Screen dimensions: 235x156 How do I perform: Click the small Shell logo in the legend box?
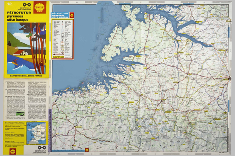click(x=72, y=15)
